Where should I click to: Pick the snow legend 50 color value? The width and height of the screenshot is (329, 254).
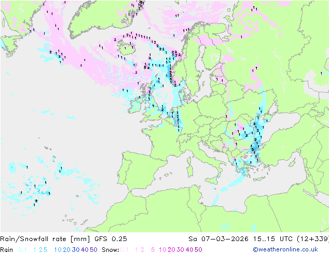pyautogui.click(x=198, y=250)
